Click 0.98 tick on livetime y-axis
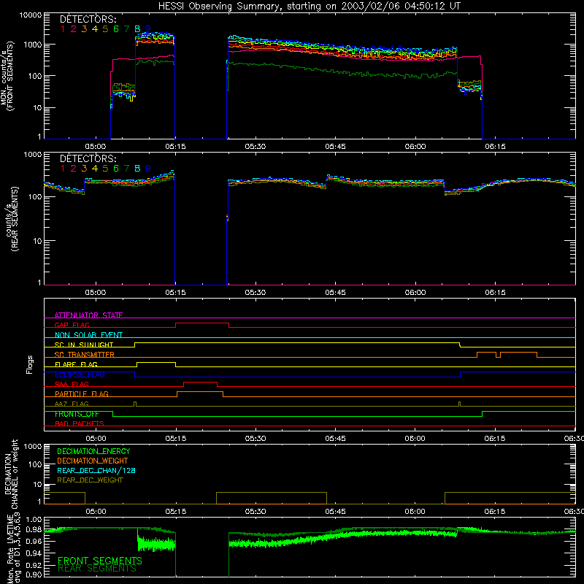Screen dimensions: 584x584 34,530
